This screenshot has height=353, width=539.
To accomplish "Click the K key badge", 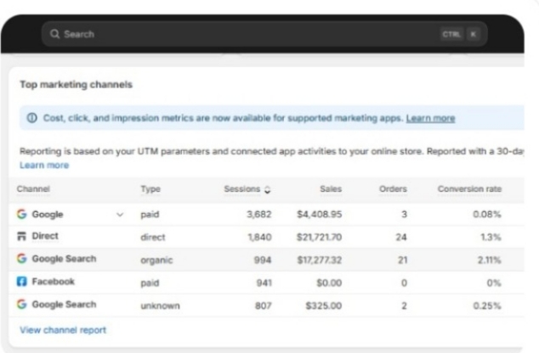I will click(x=473, y=34).
